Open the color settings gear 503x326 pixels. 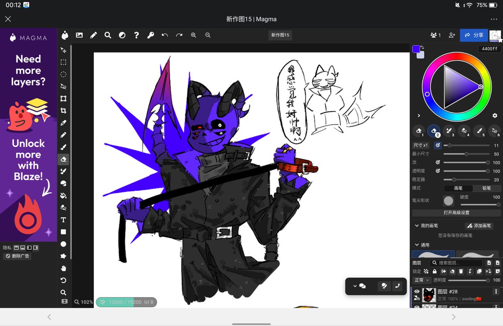(495, 116)
